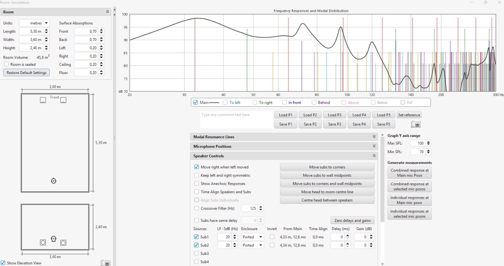This screenshot has width=504, height=266.
Task: Open the Units dropdown
Action: click(35, 23)
